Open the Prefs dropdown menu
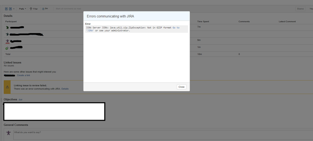Screen dimensions: 313x141 point(22,9)
